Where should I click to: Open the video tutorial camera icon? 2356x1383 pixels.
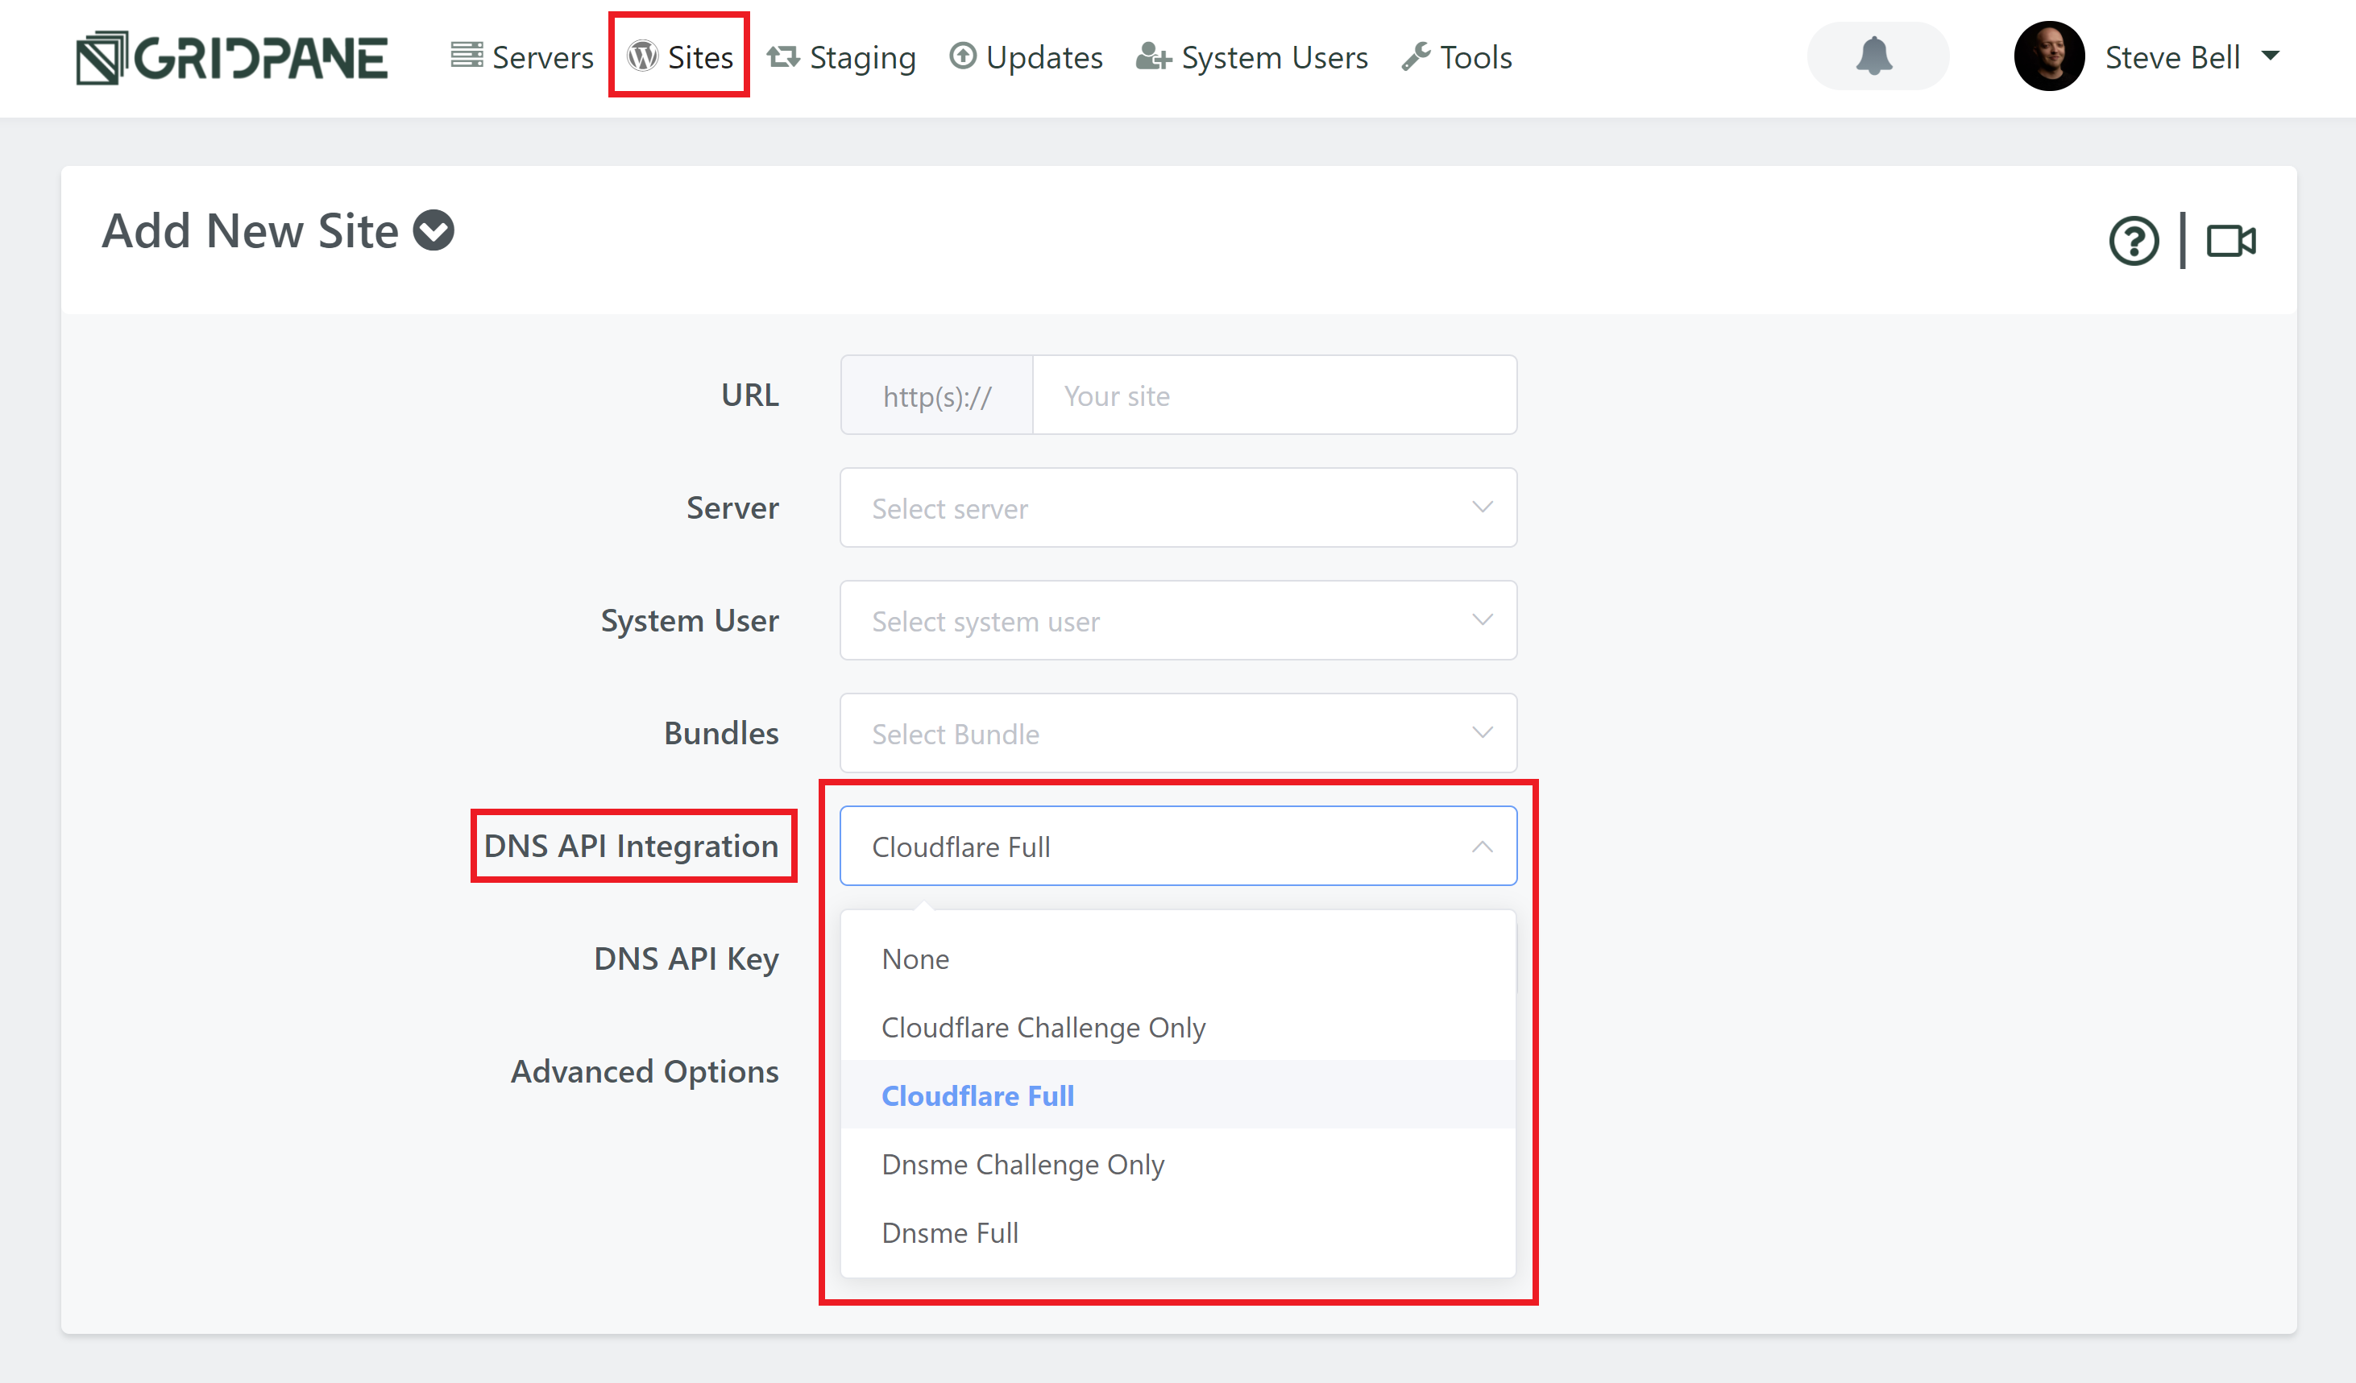(x=2232, y=241)
